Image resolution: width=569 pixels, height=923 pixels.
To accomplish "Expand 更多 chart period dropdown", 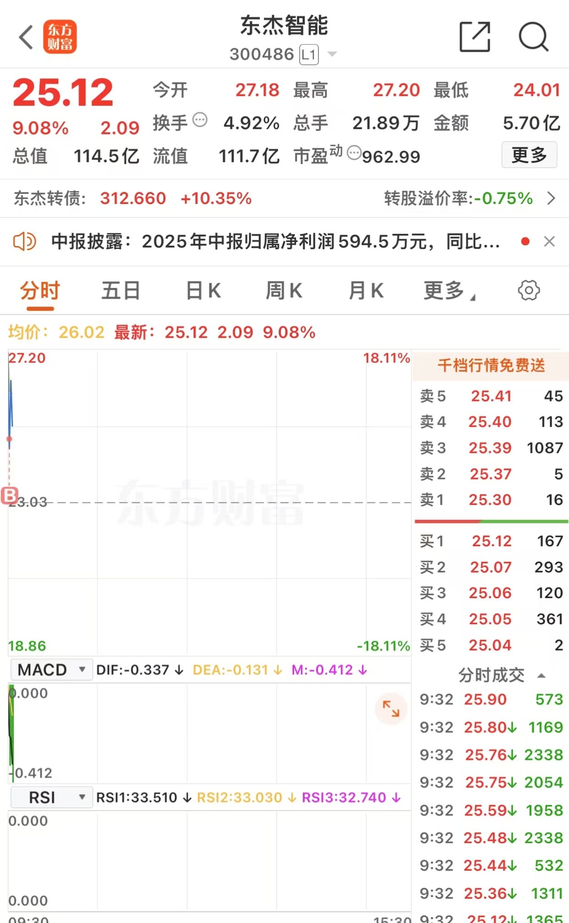I will pos(449,291).
